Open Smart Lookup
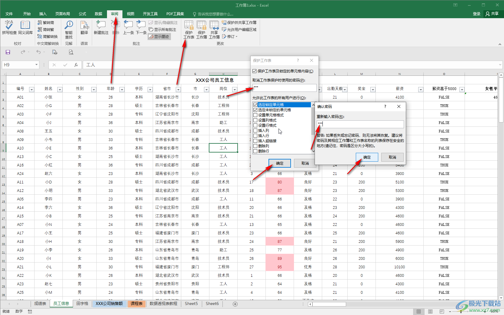This screenshot has height=315, width=504. pyautogui.click(x=69, y=30)
